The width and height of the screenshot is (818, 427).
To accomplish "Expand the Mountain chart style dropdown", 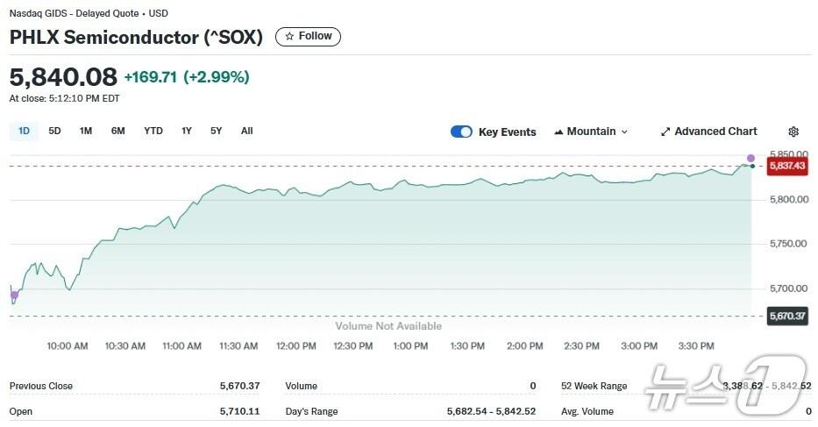I will (624, 132).
